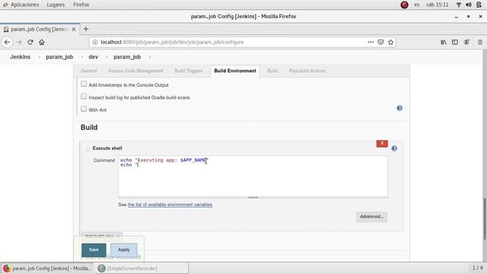This screenshot has height=274, width=487.
Task: Tick the With Ant checkbox
Action: (x=84, y=109)
